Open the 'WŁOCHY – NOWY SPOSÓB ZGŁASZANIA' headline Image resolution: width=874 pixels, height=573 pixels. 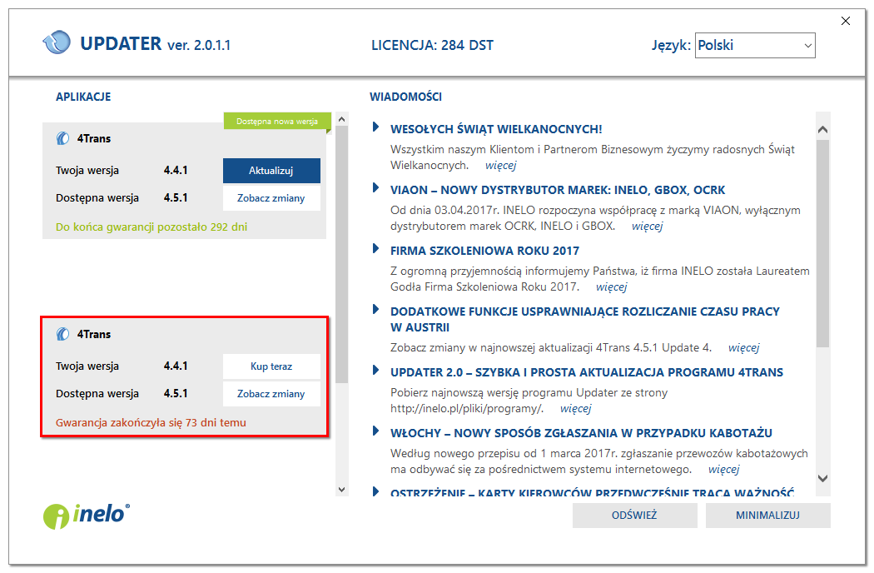click(581, 434)
